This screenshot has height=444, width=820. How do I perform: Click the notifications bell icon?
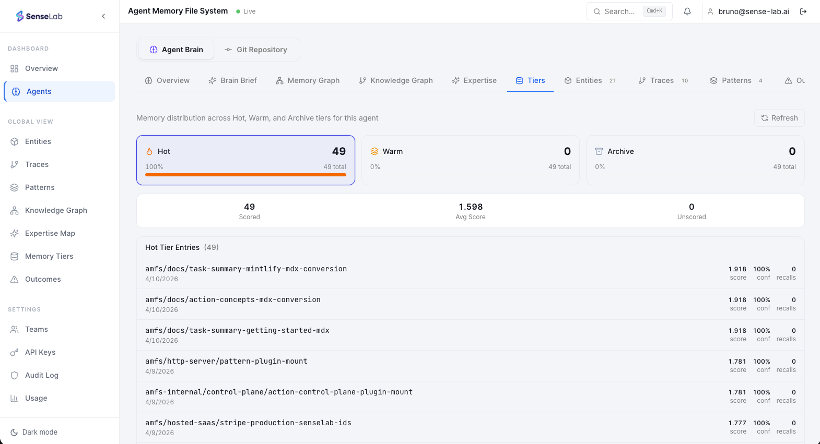687,11
